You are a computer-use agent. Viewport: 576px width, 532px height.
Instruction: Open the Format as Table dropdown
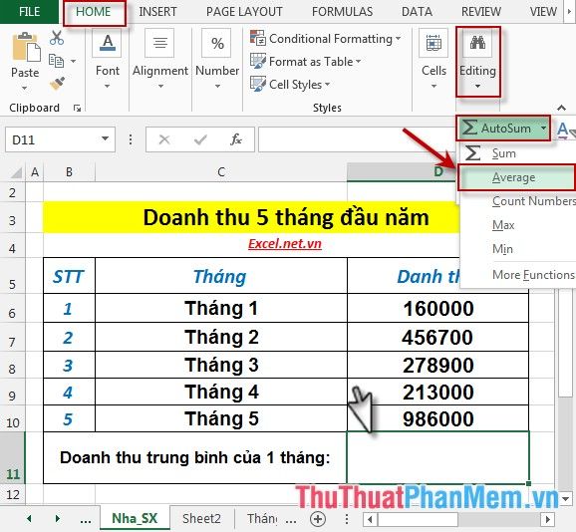point(358,61)
